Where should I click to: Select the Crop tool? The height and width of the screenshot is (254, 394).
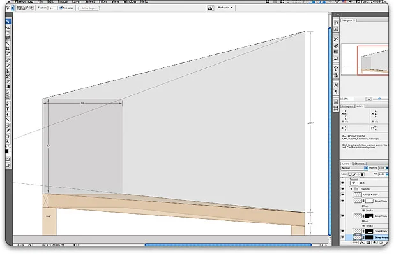[8, 48]
